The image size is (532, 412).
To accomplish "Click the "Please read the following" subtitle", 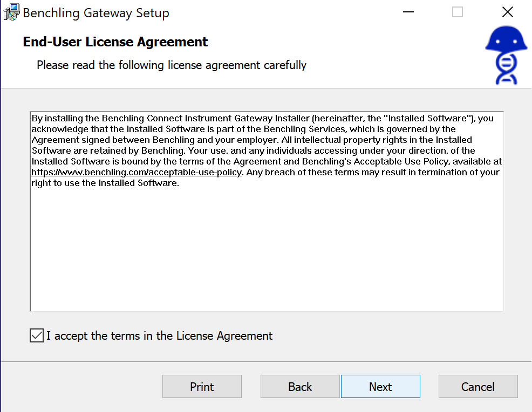I will click(172, 65).
